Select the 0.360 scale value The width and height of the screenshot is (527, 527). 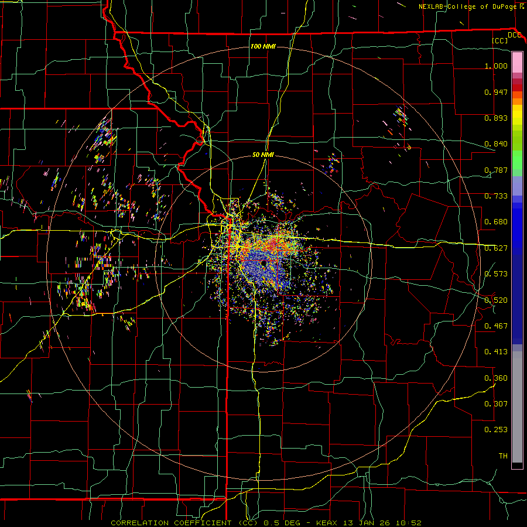click(x=496, y=378)
